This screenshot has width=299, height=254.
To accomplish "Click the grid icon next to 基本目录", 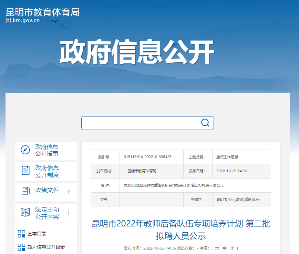I will coord(21,234).
